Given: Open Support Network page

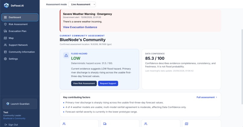Looking at the screenshot, I should 20,45.
